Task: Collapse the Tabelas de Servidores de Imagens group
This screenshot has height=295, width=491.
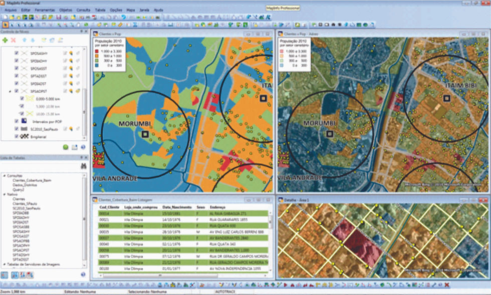Action: (5, 264)
